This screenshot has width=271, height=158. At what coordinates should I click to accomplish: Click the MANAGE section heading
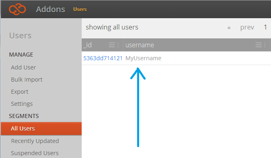click(21, 55)
